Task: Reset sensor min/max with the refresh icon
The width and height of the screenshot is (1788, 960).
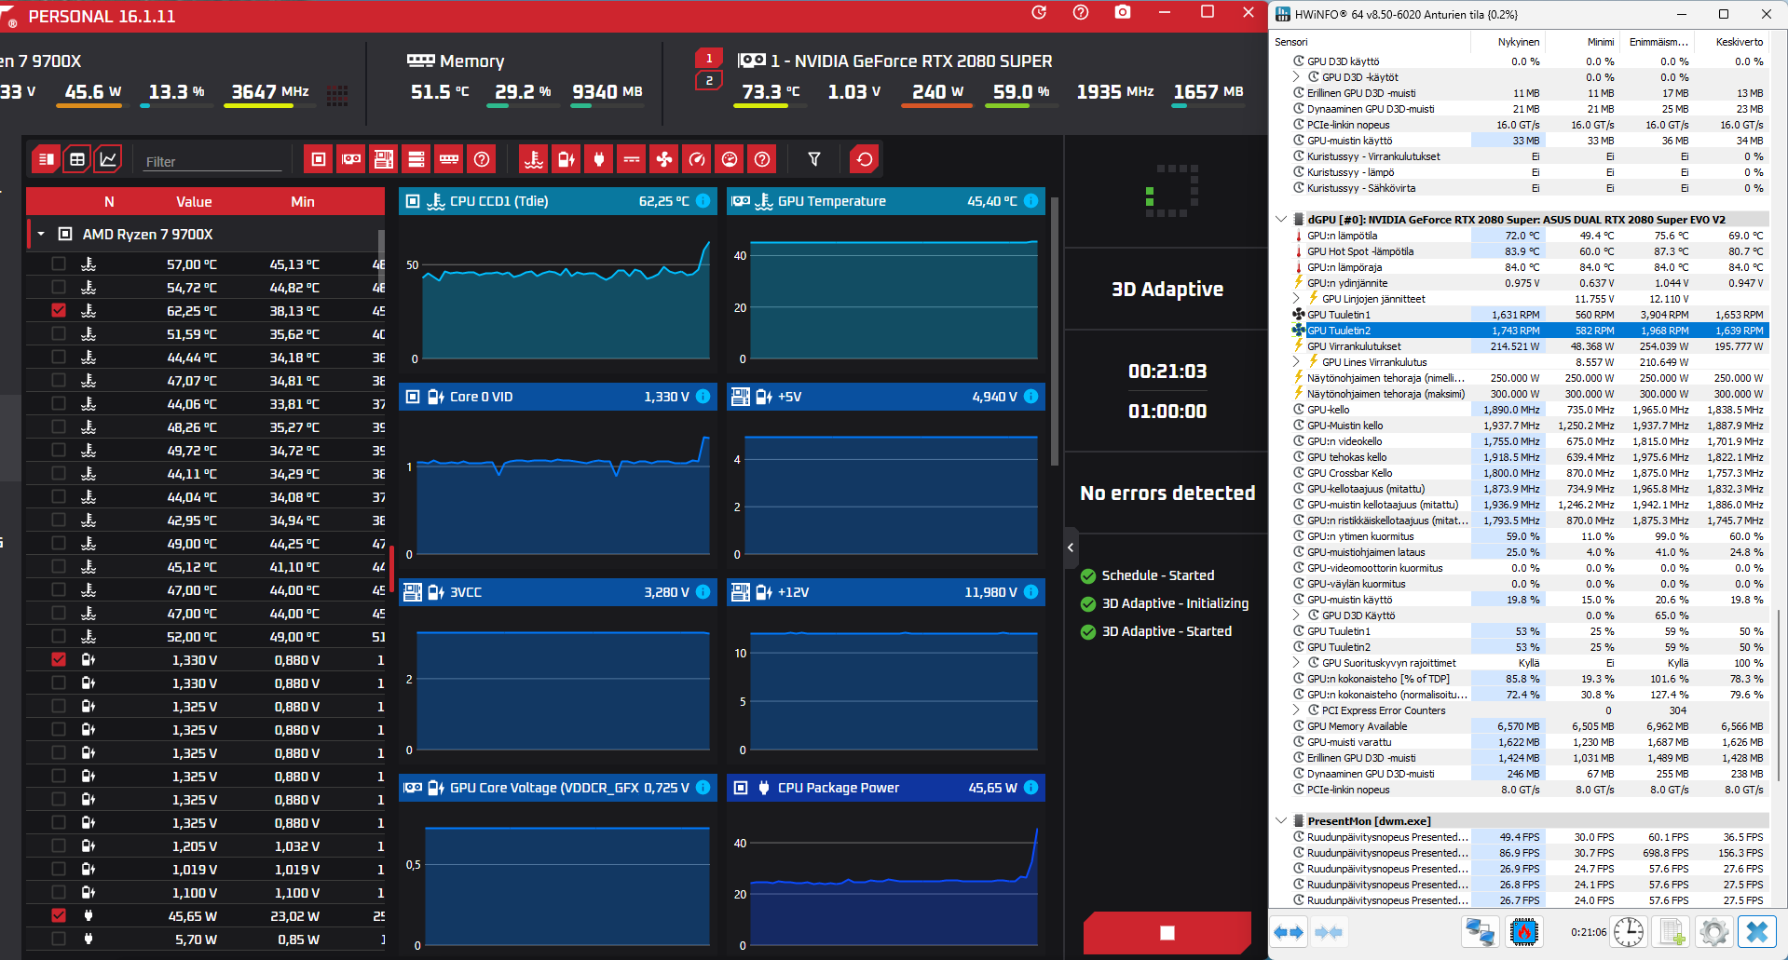Action: (865, 159)
